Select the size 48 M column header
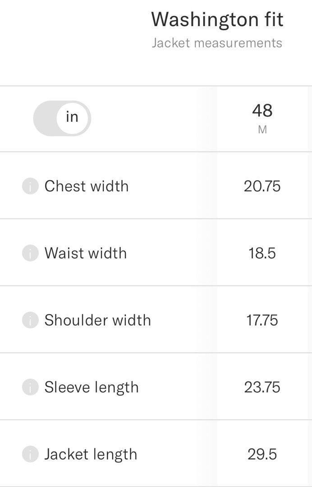This screenshot has width=312, height=487. pyautogui.click(x=262, y=118)
